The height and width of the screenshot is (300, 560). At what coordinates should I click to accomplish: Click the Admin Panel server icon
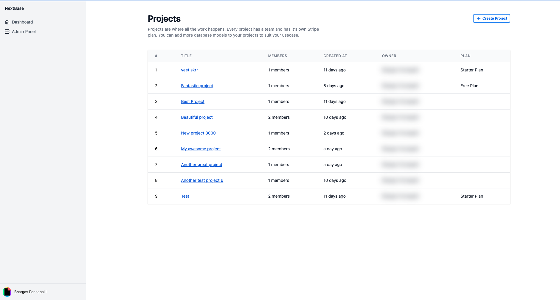tap(7, 32)
